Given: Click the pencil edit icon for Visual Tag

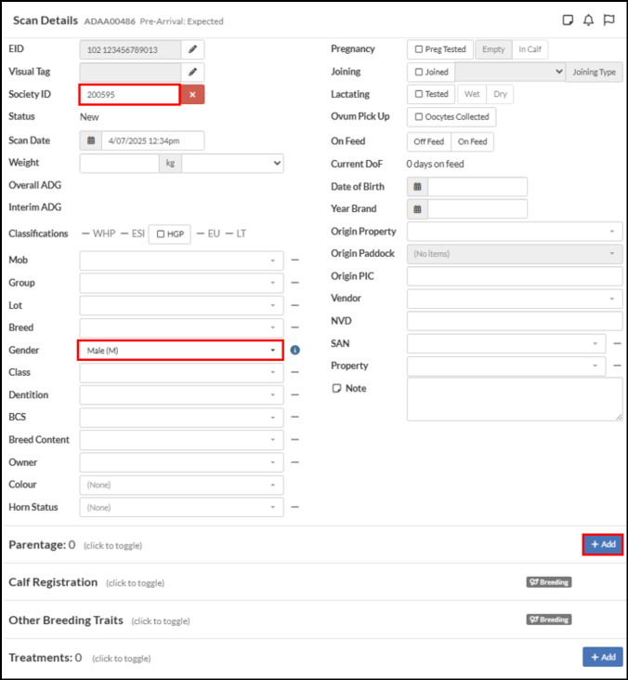Looking at the screenshot, I should click(x=192, y=72).
